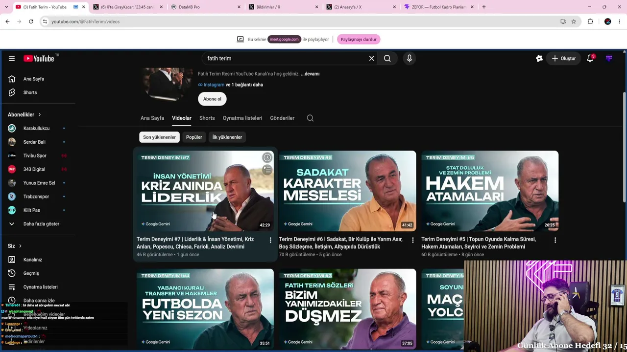Open the Oluştur create menu

coord(564,58)
